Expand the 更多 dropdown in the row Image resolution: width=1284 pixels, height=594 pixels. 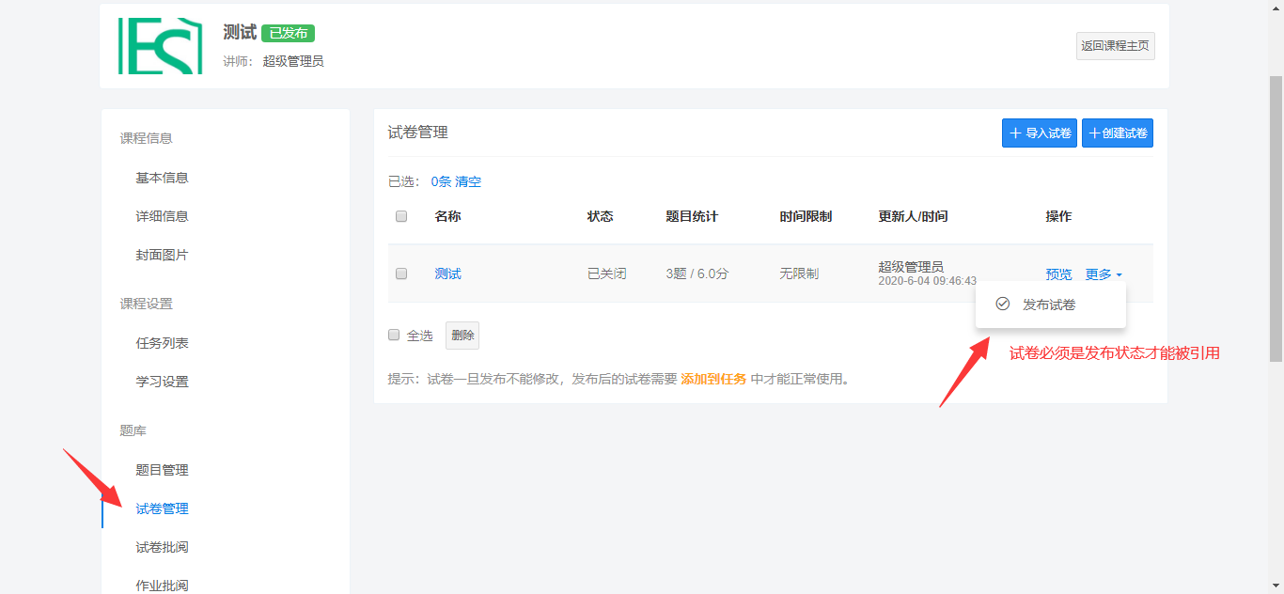[x=1103, y=274]
